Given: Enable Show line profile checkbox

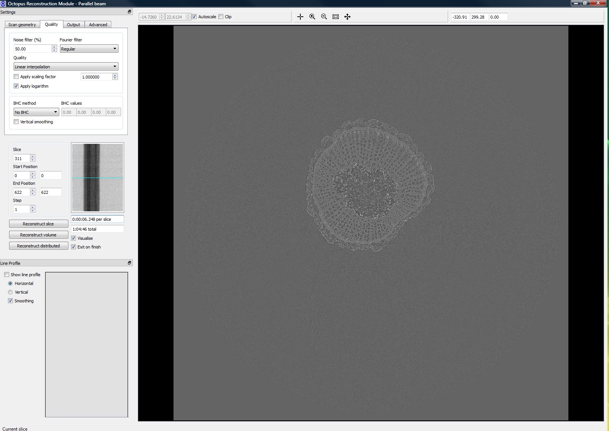Looking at the screenshot, I should (7, 275).
